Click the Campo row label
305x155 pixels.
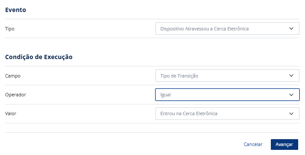click(x=13, y=76)
